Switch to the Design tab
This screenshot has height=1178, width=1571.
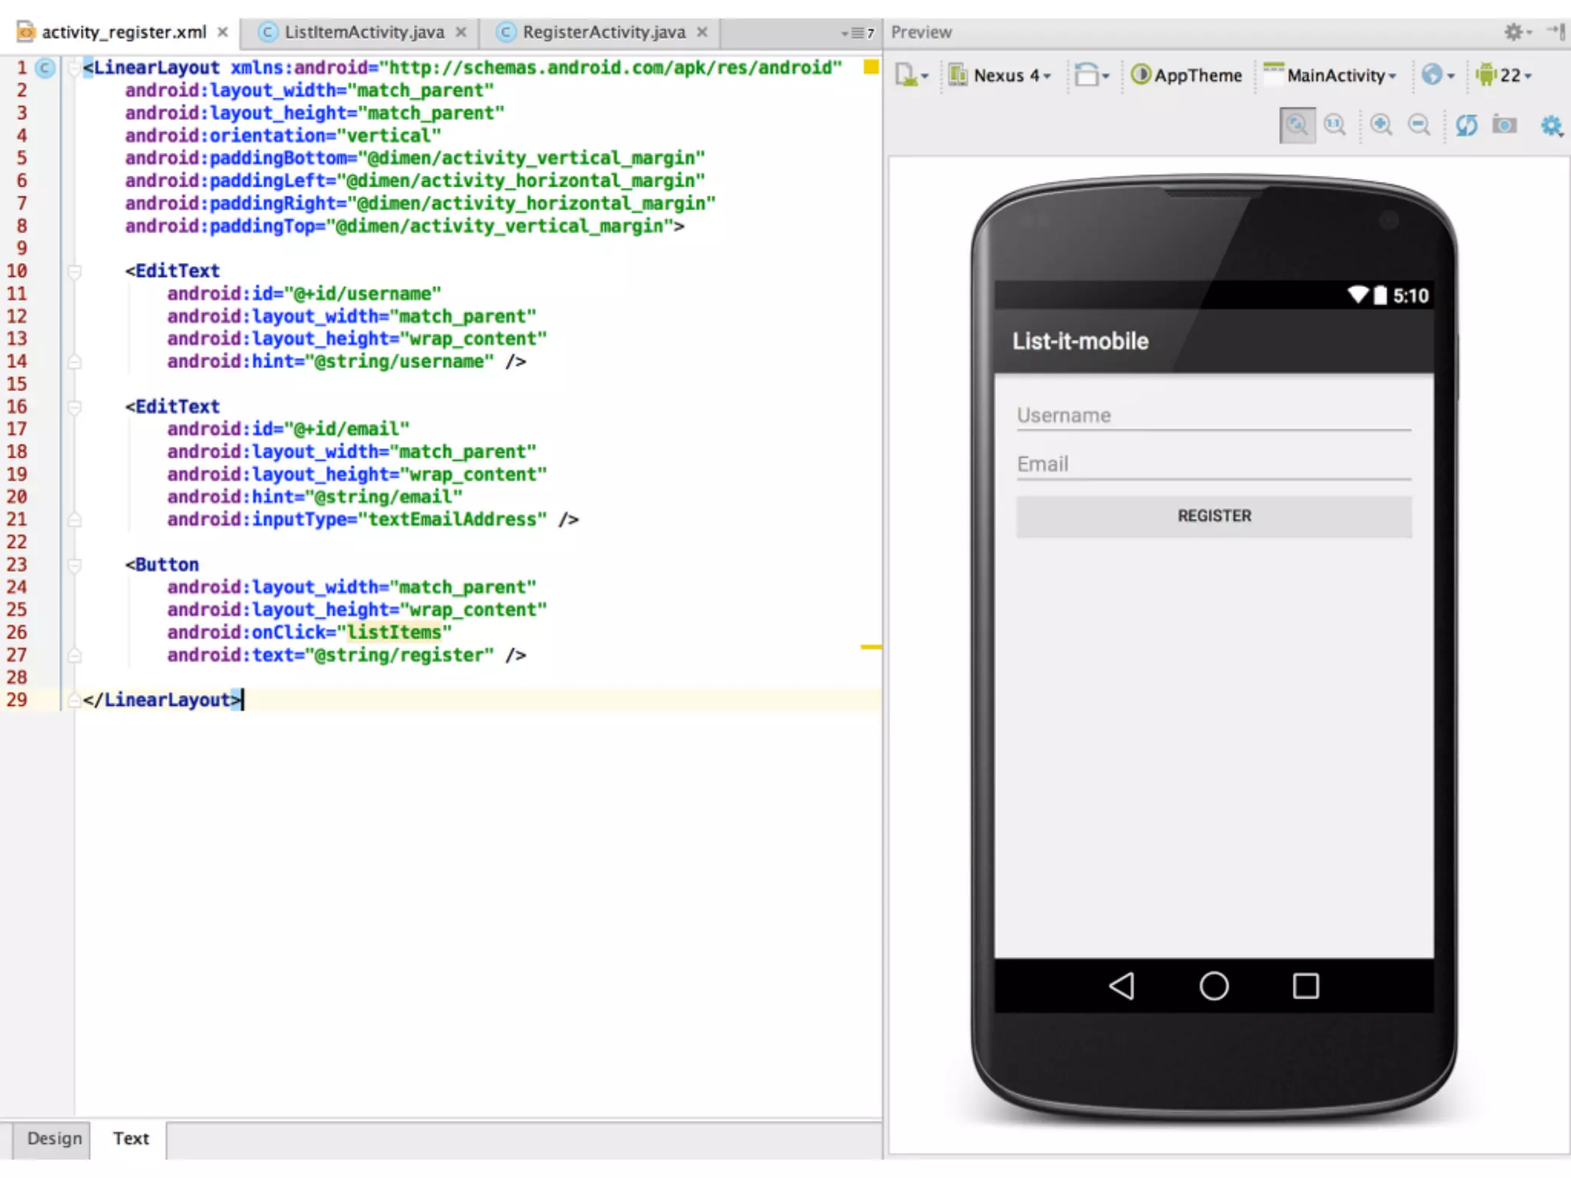54,1138
